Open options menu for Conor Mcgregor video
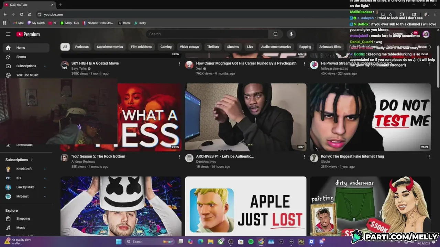This screenshot has height=247, width=440. pyautogui.click(x=304, y=63)
